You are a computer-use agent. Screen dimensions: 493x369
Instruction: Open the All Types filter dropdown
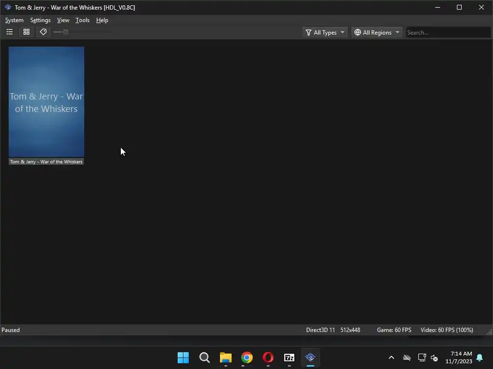coord(325,32)
